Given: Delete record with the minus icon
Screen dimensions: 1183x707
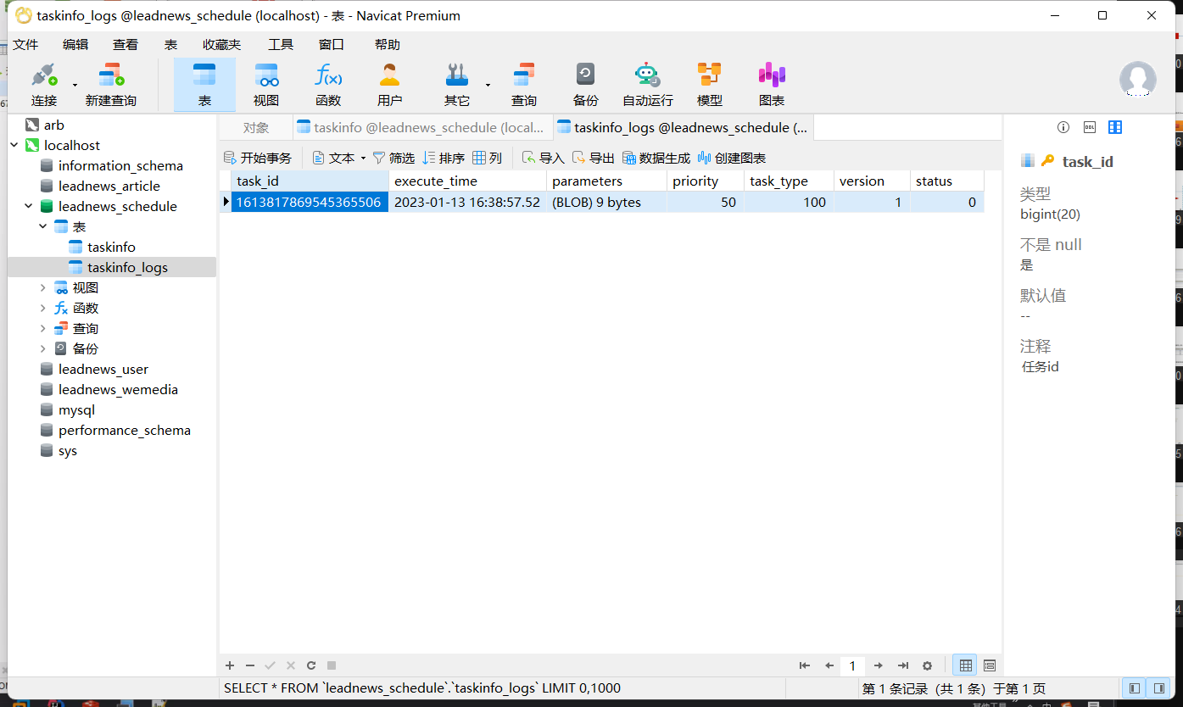Looking at the screenshot, I should click(x=250, y=665).
